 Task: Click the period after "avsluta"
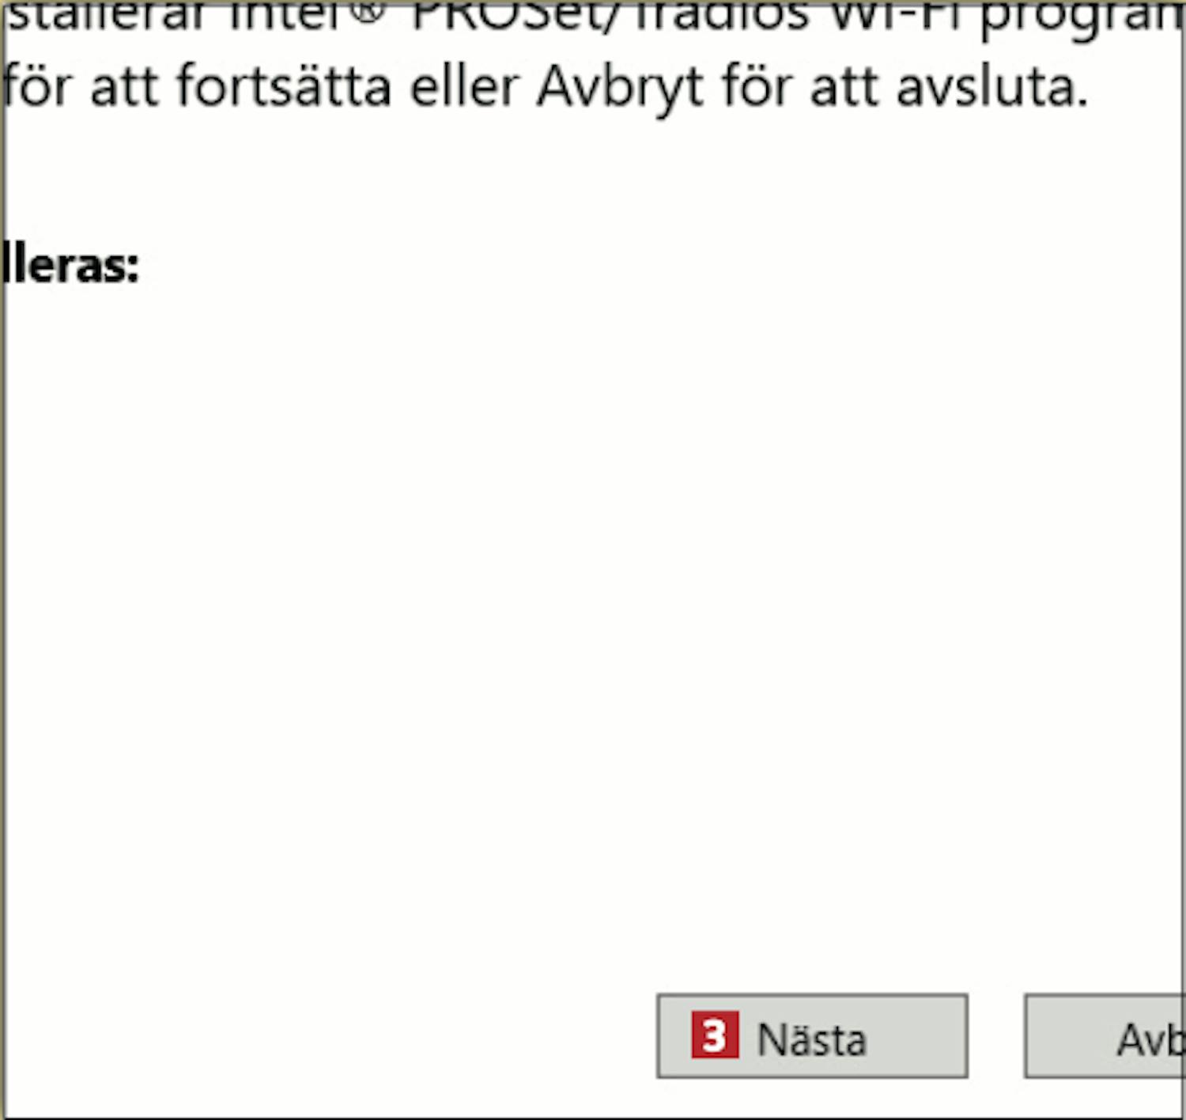coord(1082,102)
